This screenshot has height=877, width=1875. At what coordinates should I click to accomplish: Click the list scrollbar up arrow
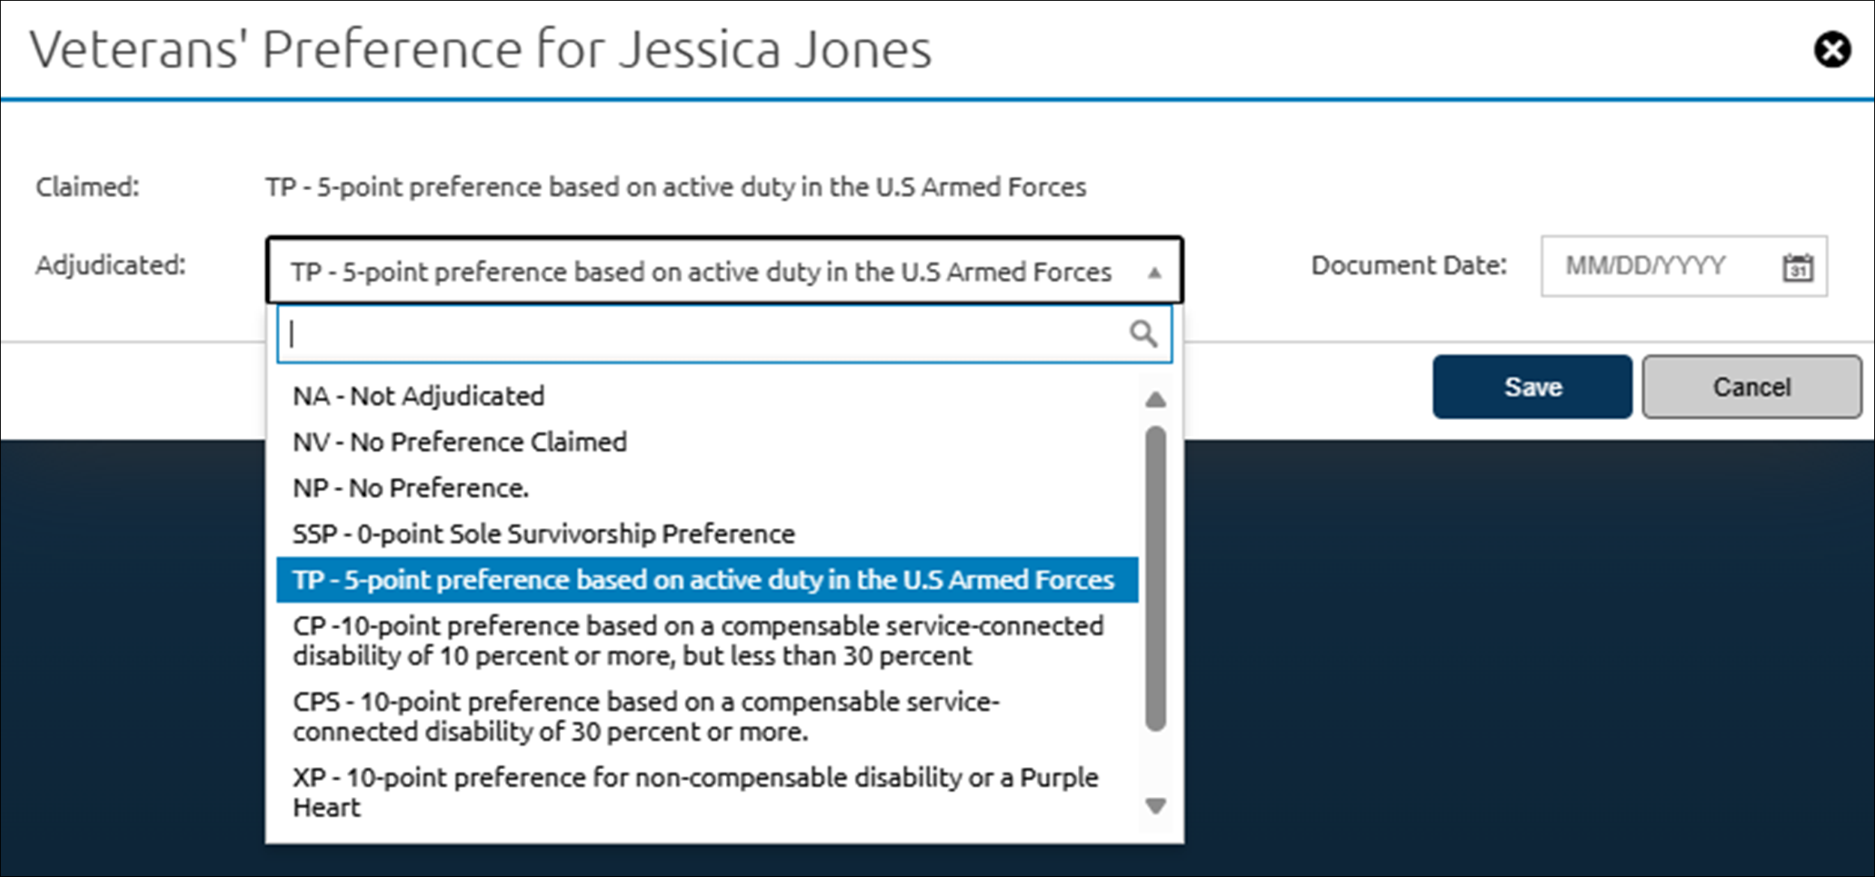click(1156, 399)
